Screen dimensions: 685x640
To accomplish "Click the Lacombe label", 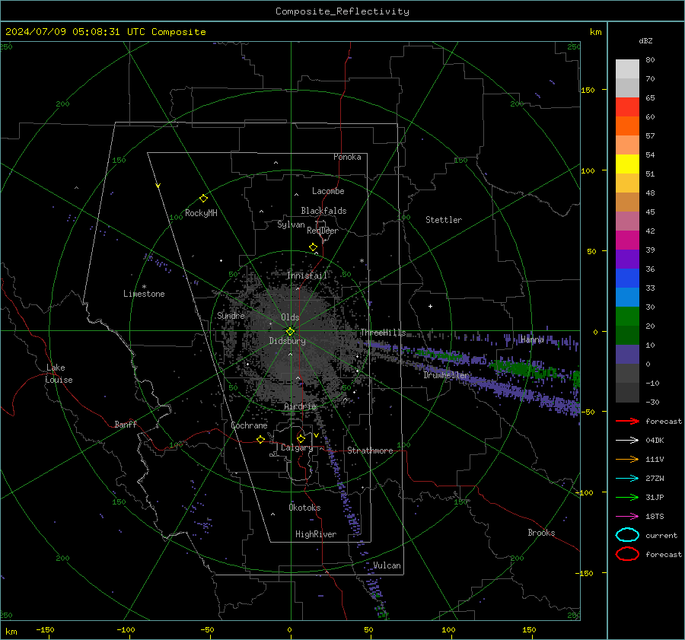I will (328, 191).
